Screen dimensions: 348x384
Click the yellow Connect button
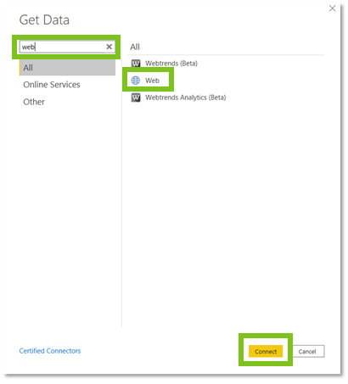(266, 351)
